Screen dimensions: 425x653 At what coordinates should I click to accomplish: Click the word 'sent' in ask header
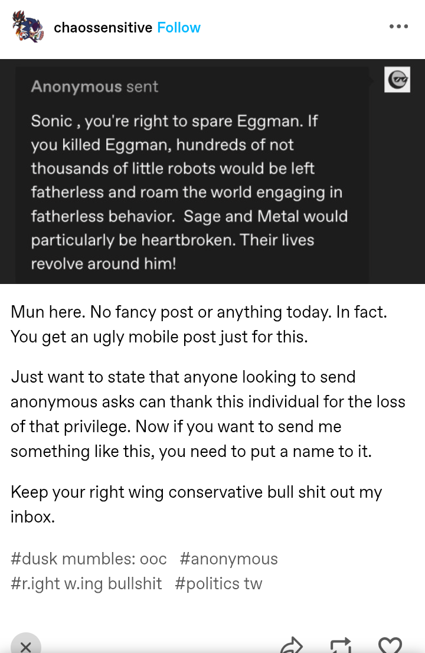click(x=142, y=87)
